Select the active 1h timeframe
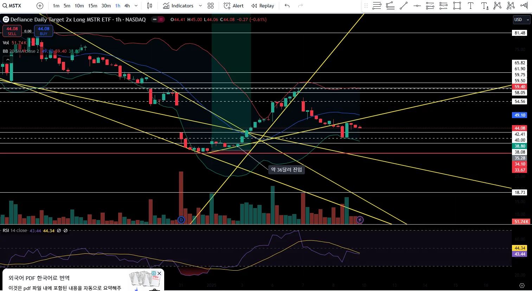 point(117,6)
